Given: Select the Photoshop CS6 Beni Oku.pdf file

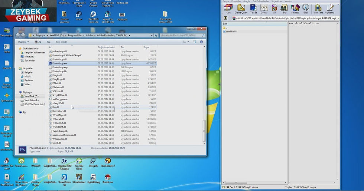Looking at the screenshot, I should pyautogui.click(x=103, y=55).
